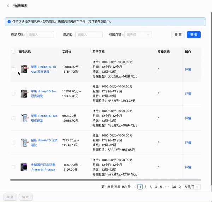Click the 重置 reset button

pyautogui.click(x=178, y=35)
